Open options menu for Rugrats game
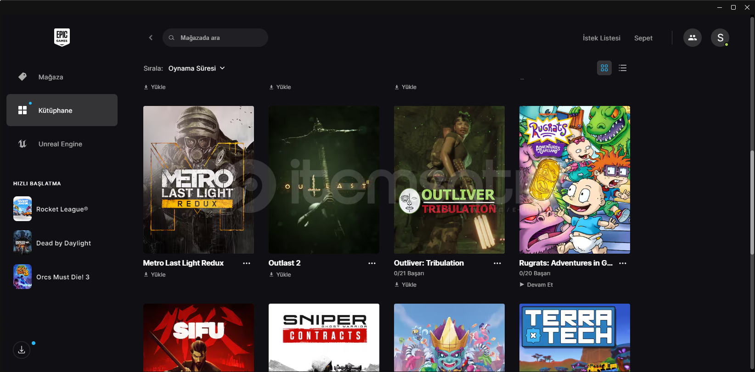 623,263
